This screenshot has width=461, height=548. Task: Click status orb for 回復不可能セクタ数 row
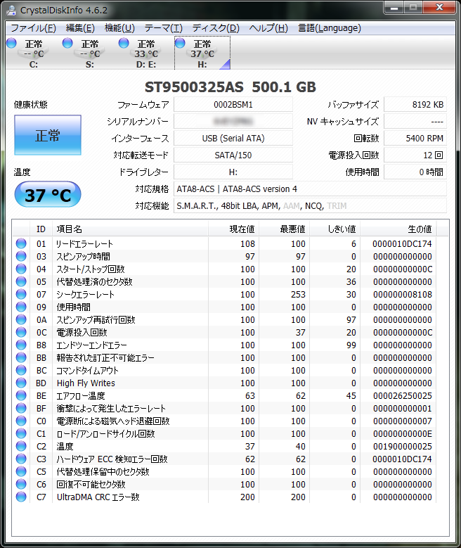pos(21,484)
